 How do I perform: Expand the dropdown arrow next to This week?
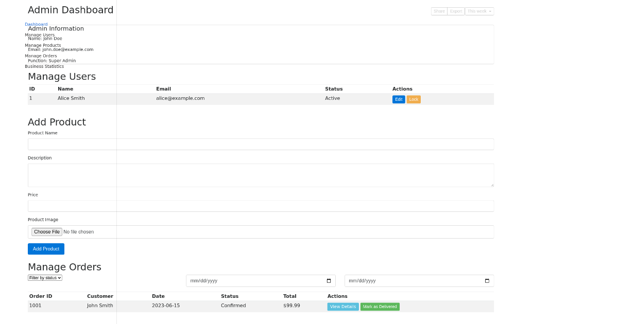[x=491, y=11]
